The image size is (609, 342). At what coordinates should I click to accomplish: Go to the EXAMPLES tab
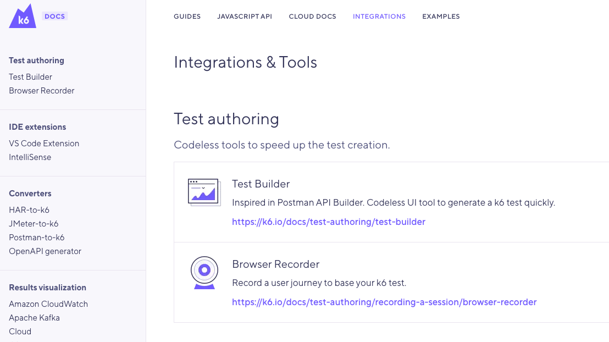(441, 16)
